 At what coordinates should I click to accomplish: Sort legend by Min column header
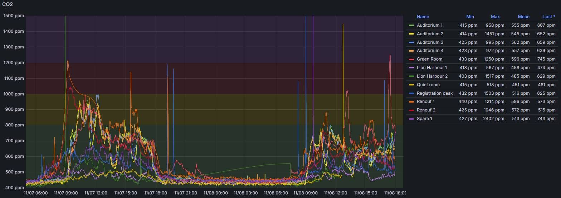(470, 17)
